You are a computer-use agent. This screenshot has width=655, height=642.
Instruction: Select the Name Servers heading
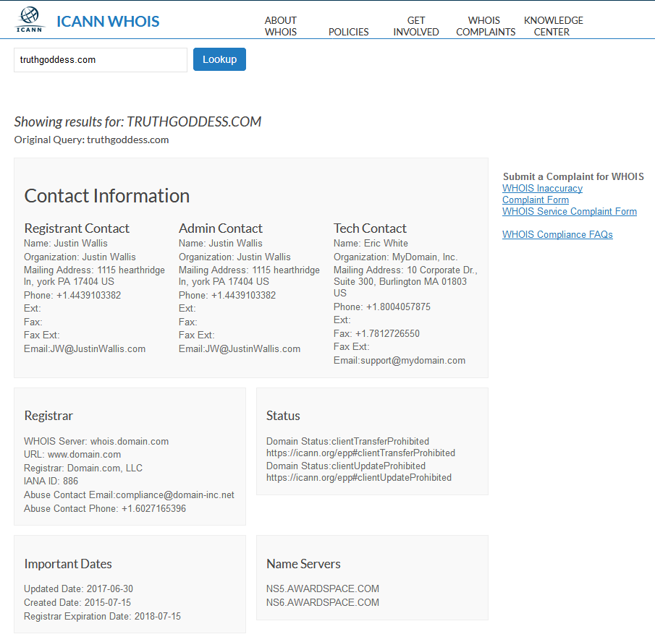pos(304,564)
